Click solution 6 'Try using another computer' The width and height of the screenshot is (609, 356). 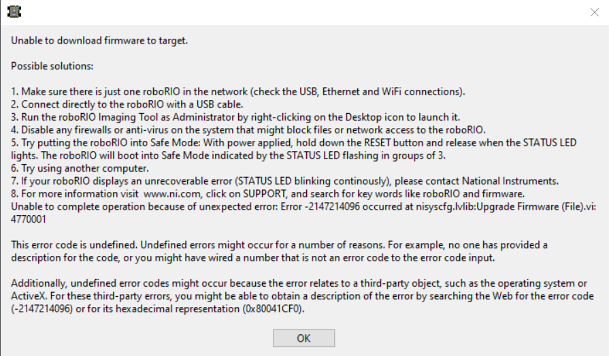80,168
